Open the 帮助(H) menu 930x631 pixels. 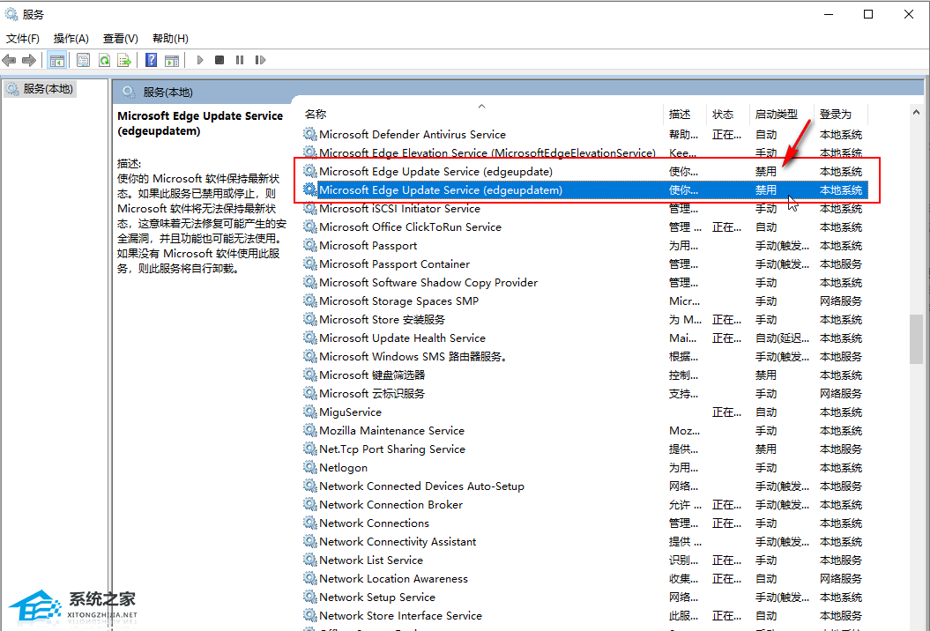point(170,39)
